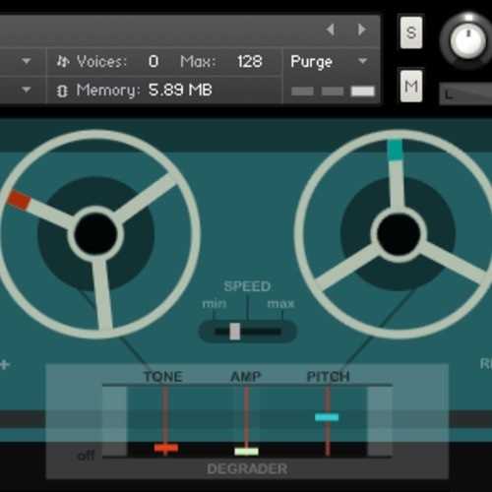The image size is (492, 492).
Task: Expand the dropdown arrow left of Memory
Action: pyautogui.click(x=27, y=90)
